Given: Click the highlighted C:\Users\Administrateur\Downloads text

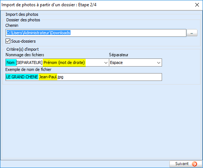Looking at the screenshot, I should pos(38,33).
